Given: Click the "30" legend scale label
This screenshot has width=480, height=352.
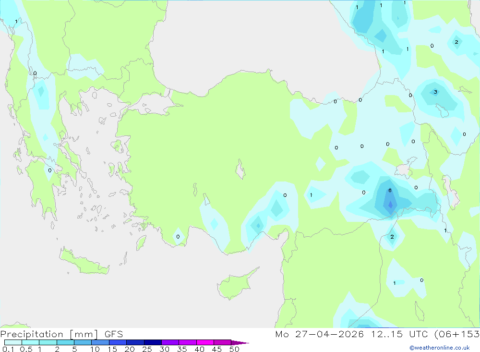Looking at the screenshot, I should [x=164, y=349].
